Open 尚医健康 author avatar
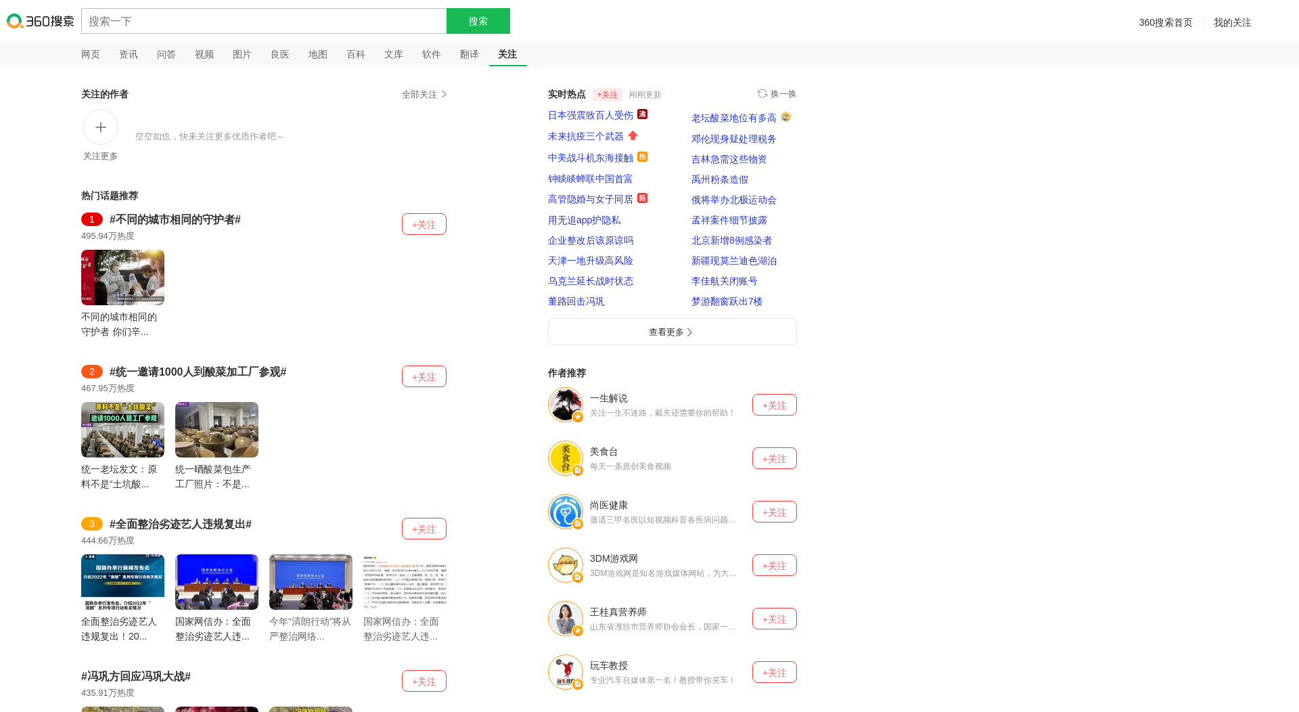 pos(566,512)
